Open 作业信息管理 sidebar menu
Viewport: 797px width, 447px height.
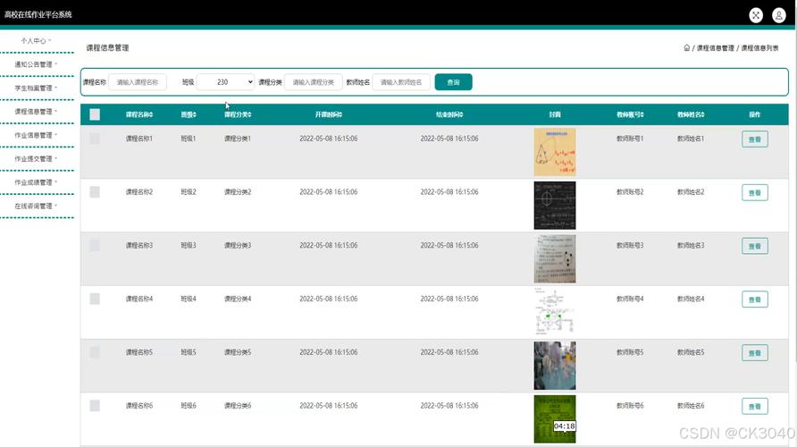(x=36, y=135)
